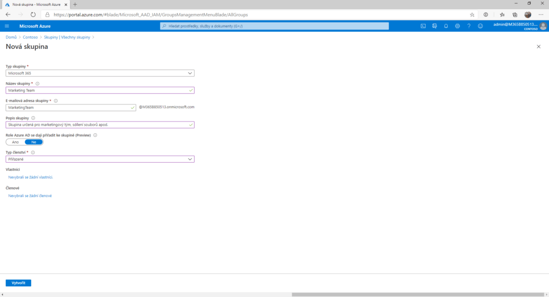Open Azure Cloud Shell from the header
Screen dimensions: 549x297
[423, 26]
